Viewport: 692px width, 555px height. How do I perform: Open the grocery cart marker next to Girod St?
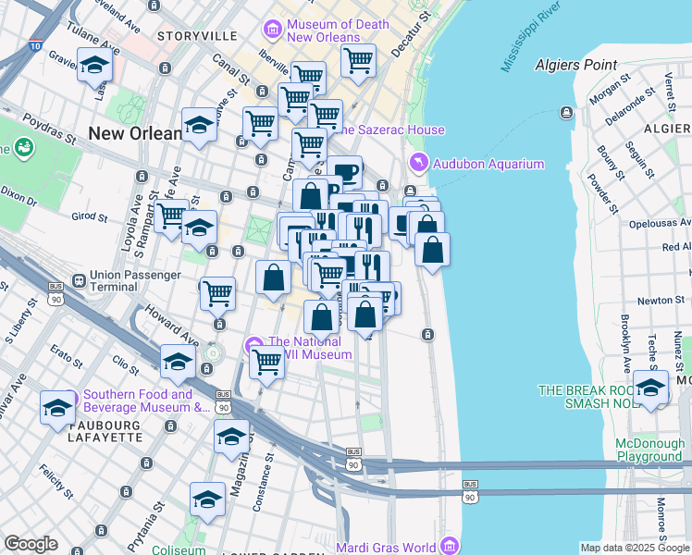pos(171,217)
